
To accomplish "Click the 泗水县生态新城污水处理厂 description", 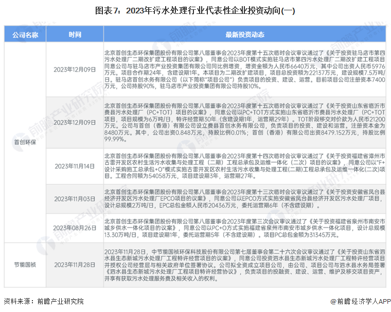I will (244, 265).
